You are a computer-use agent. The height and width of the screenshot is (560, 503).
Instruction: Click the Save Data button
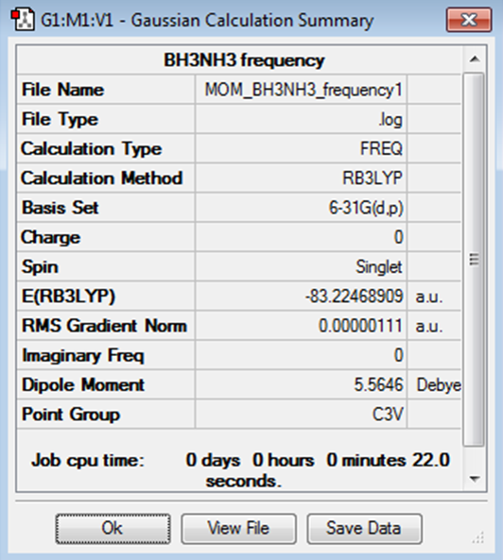[364, 529]
